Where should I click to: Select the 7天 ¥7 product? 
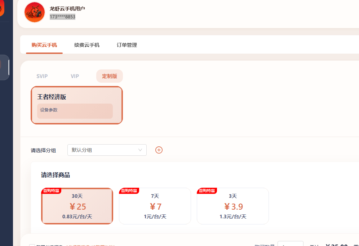coord(155,206)
